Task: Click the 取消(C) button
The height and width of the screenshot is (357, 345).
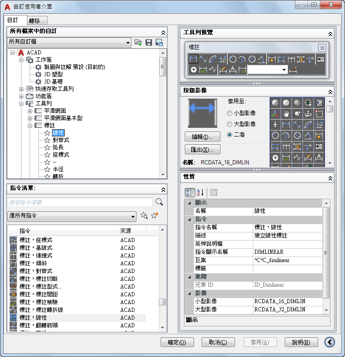Action: tap(218, 342)
